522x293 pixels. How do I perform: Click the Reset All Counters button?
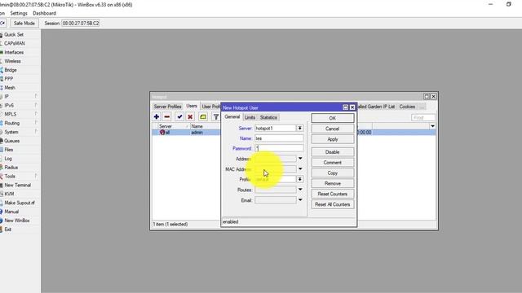tap(332, 204)
